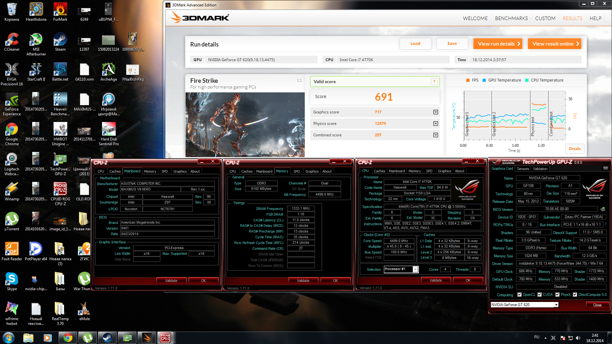The height and width of the screenshot is (344, 612).
Task: Click the chart Details button
Action: coord(575,149)
